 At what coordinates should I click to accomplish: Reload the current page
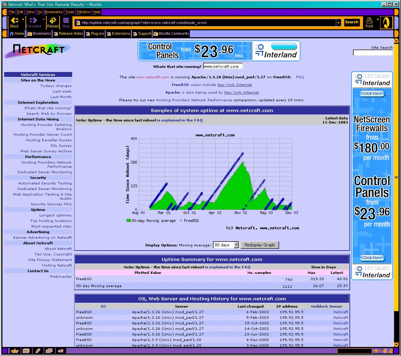click(x=53, y=23)
